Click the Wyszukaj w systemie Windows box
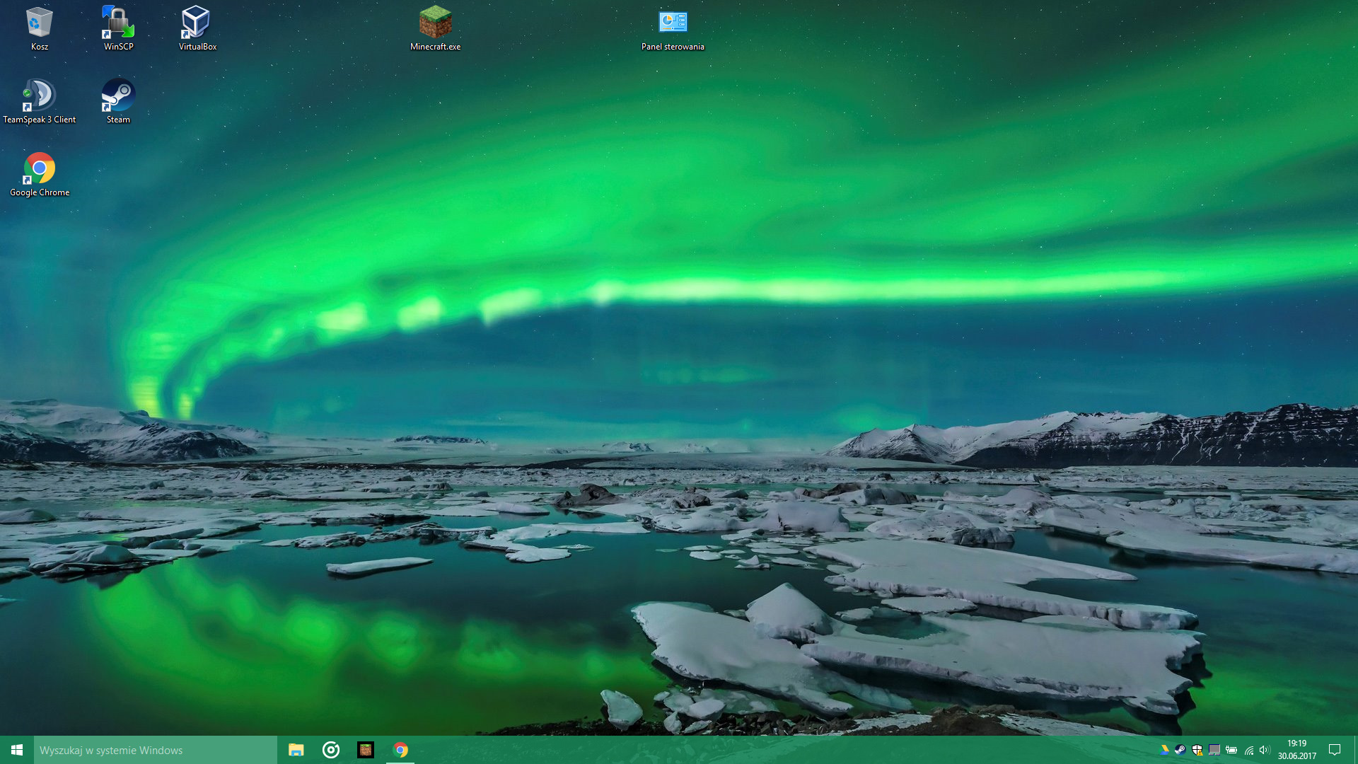Screen dimensions: 1358x764 tap(154, 750)
